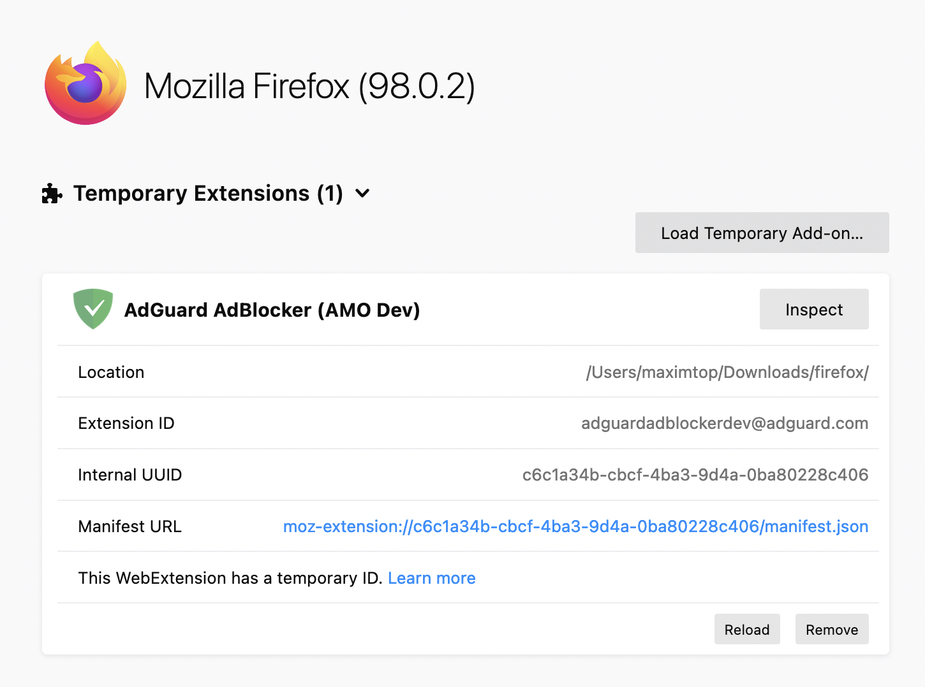Open the moz-extension manifest.json link

[575, 526]
